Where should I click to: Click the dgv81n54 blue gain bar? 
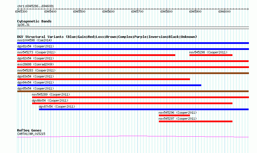133,49
